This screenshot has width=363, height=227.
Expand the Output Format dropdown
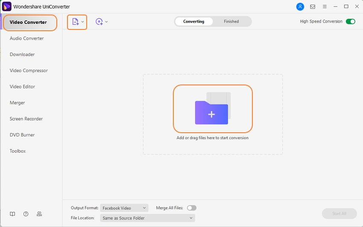pyautogui.click(x=124, y=208)
